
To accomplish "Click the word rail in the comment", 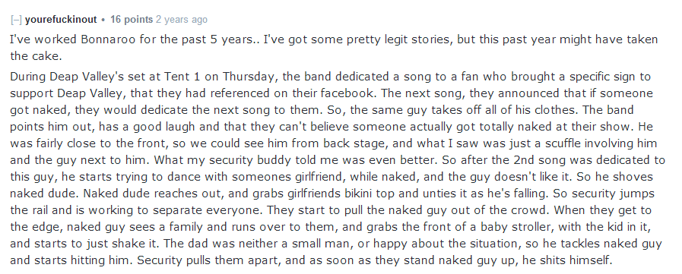I will [39, 210].
